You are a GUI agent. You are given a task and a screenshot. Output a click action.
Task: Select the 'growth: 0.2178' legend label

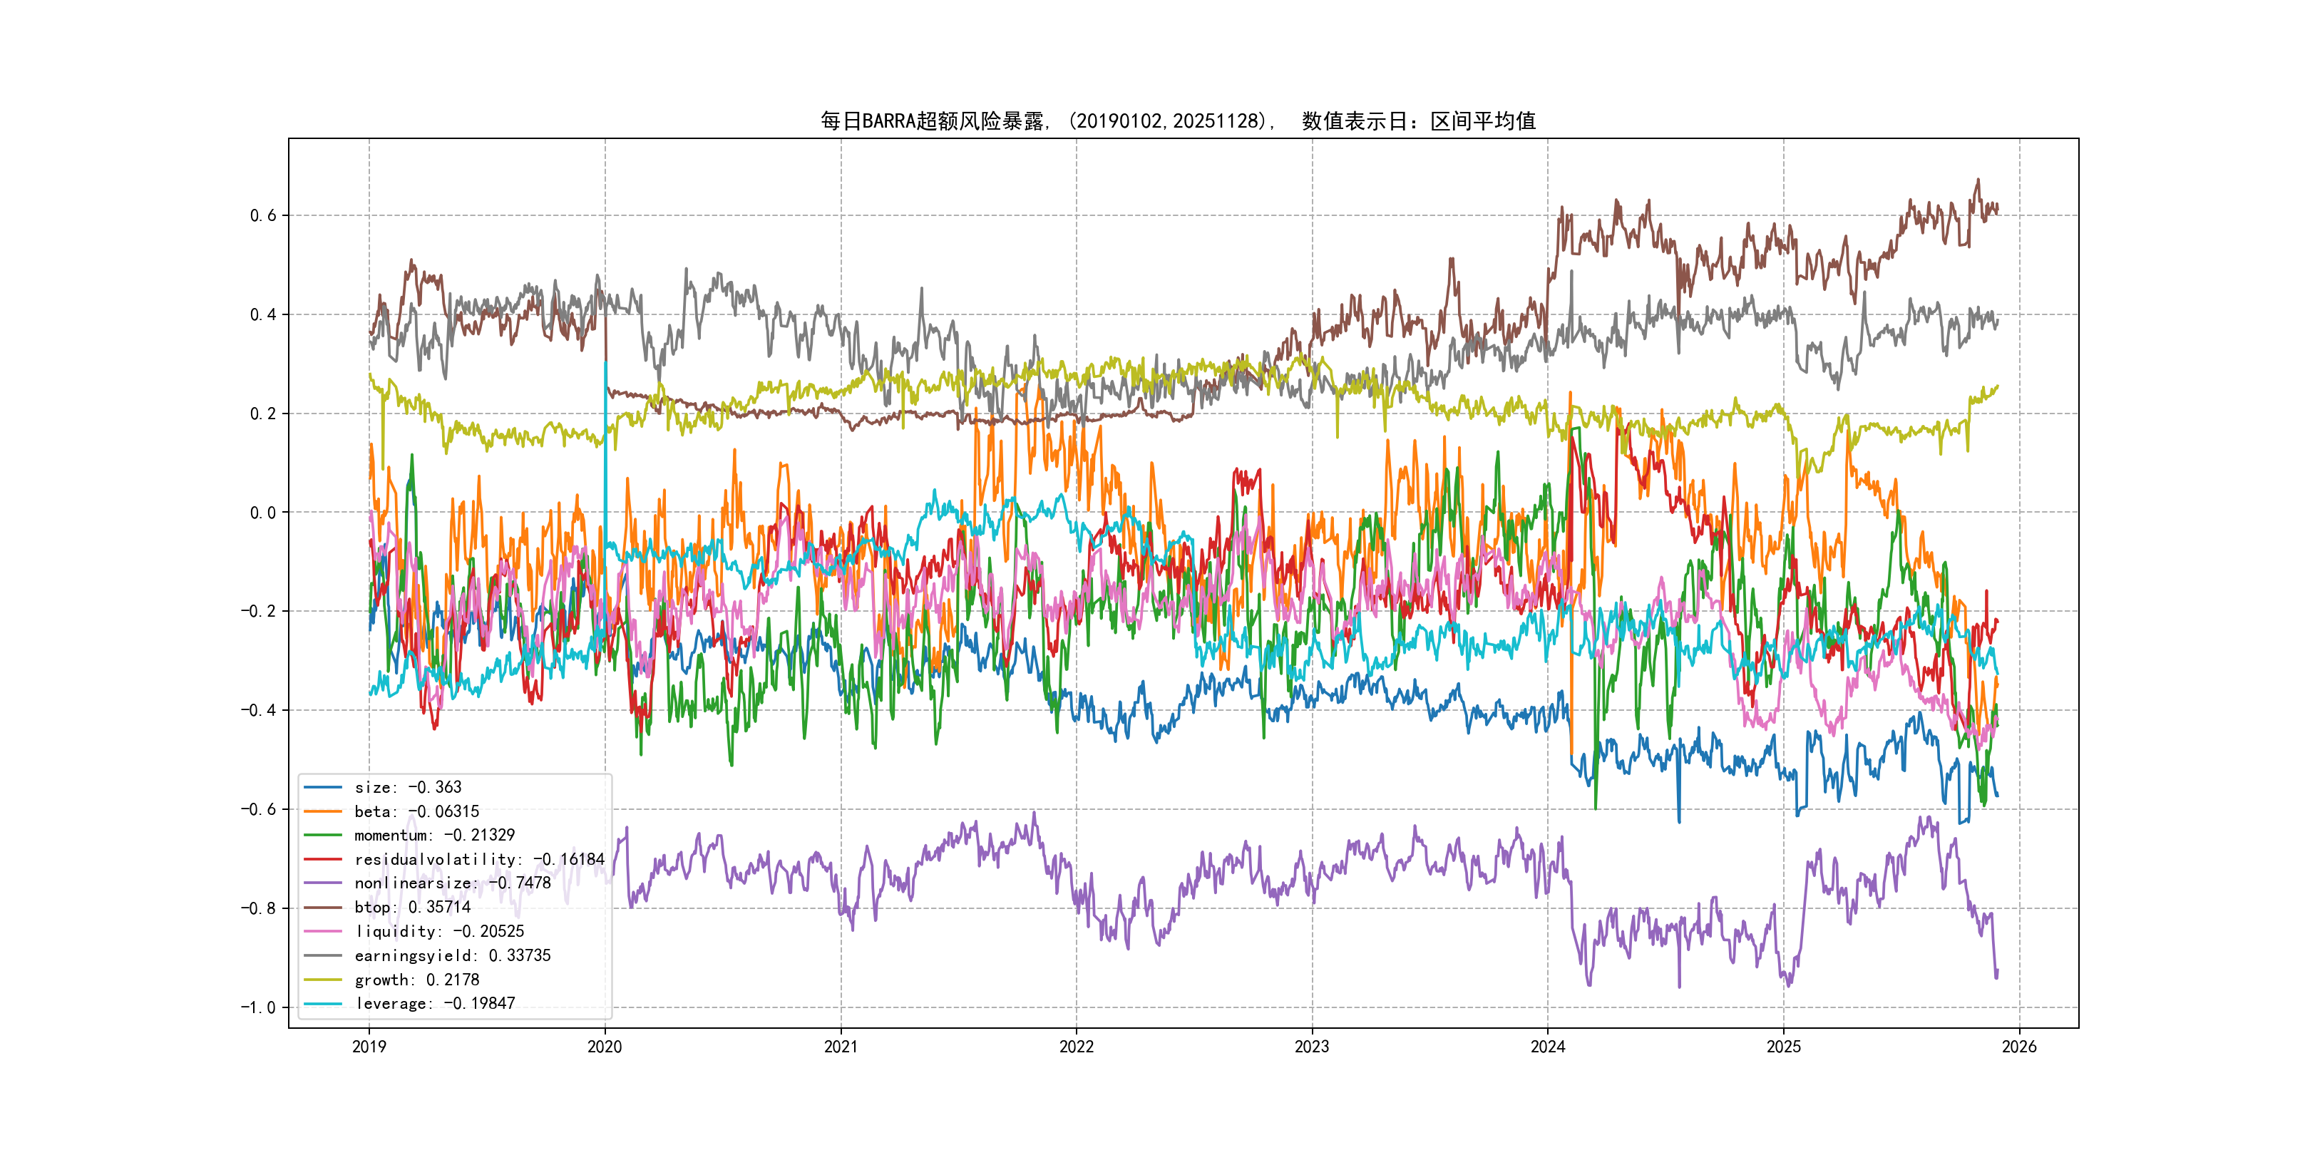point(417,980)
